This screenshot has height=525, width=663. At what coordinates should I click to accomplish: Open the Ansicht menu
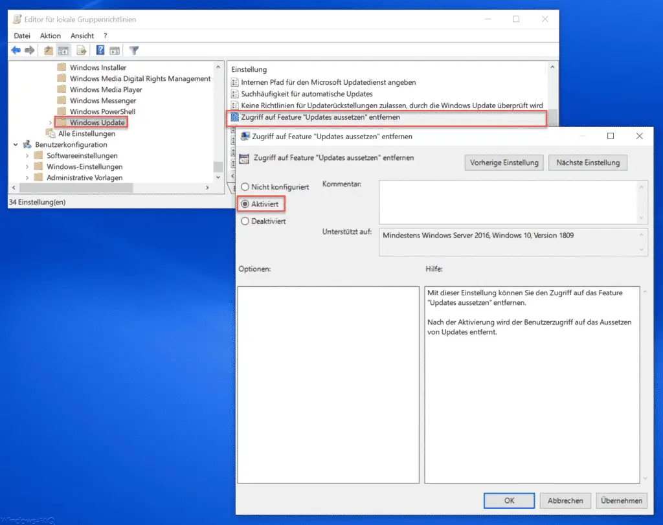pos(82,36)
